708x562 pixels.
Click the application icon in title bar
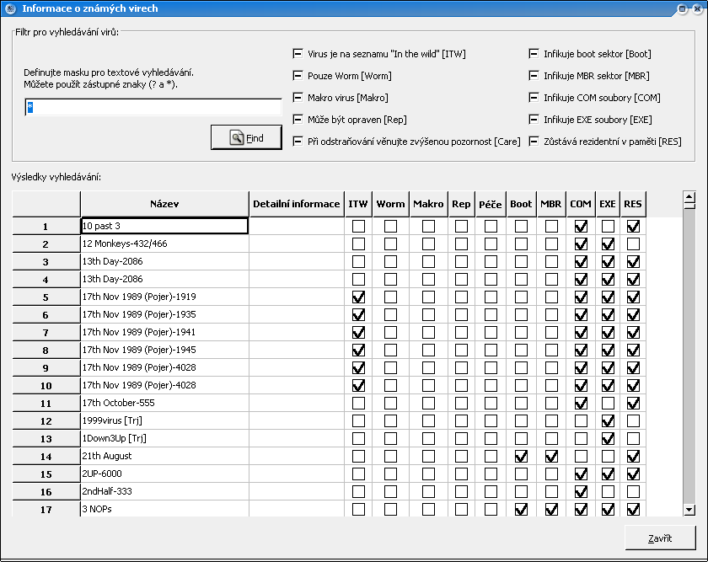[x=10, y=8]
